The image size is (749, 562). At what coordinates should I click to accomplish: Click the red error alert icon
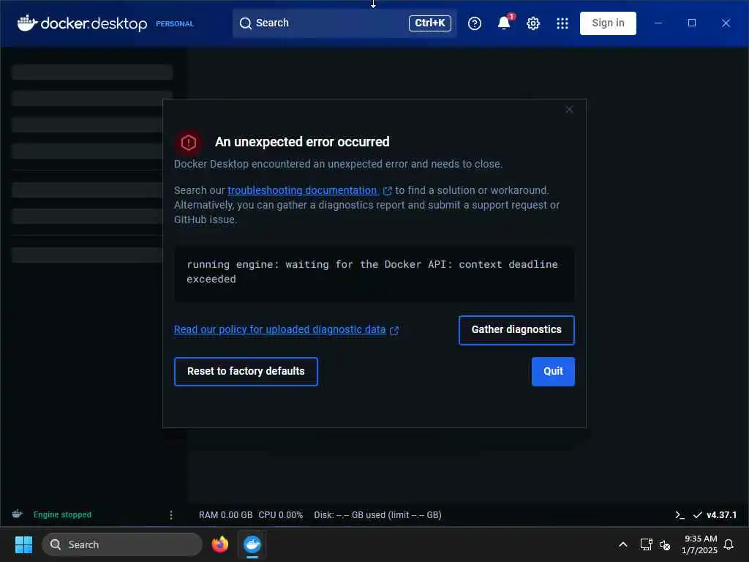click(x=189, y=143)
